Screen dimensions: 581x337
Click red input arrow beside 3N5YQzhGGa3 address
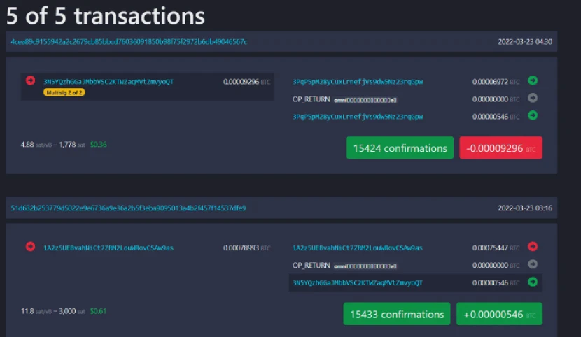pyautogui.click(x=30, y=80)
